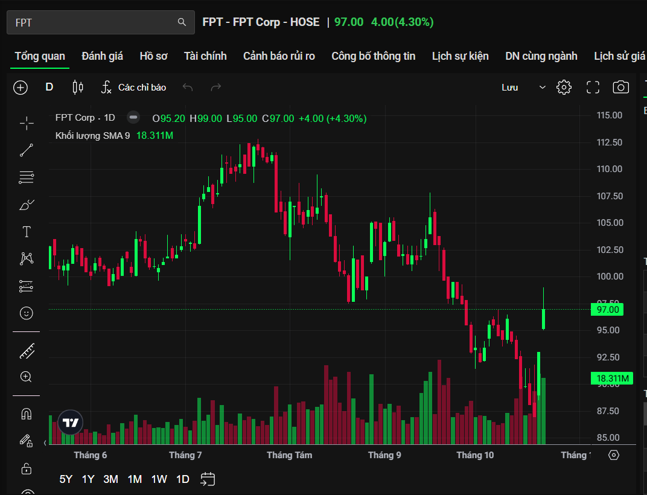Choose the brush drawing tool
This screenshot has height=495, width=647.
pyautogui.click(x=27, y=205)
